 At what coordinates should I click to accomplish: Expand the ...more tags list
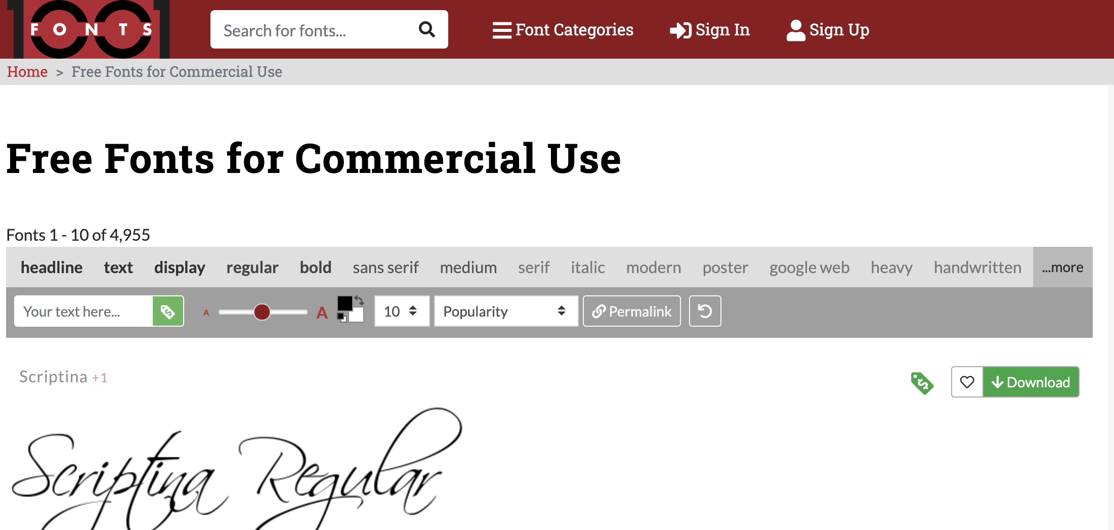1062,268
